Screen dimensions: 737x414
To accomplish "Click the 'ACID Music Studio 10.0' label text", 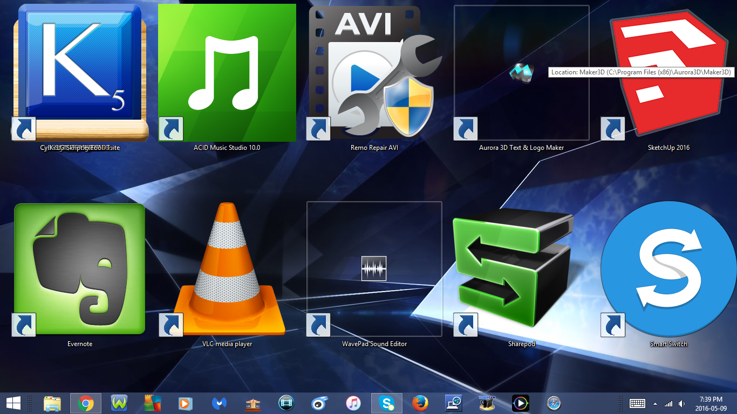I will (227, 148).
